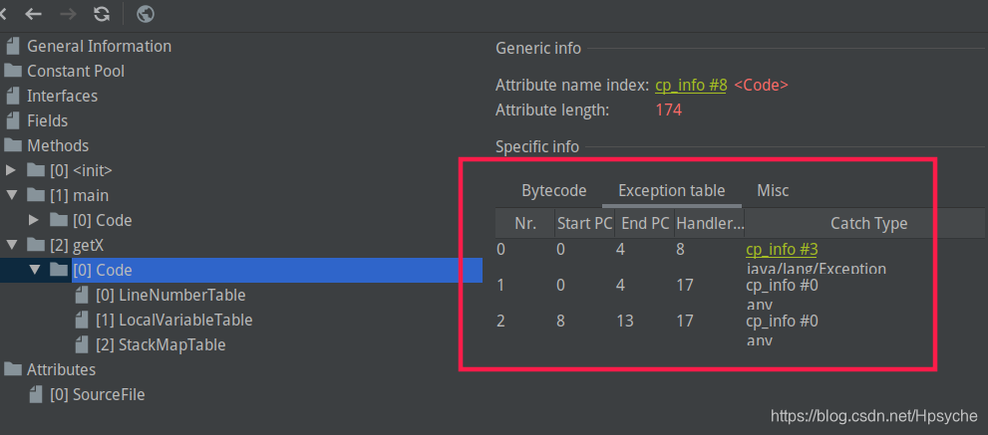988x435 pixels.
Task: Click the main method folder icon
Action: [x=36, y=195]
